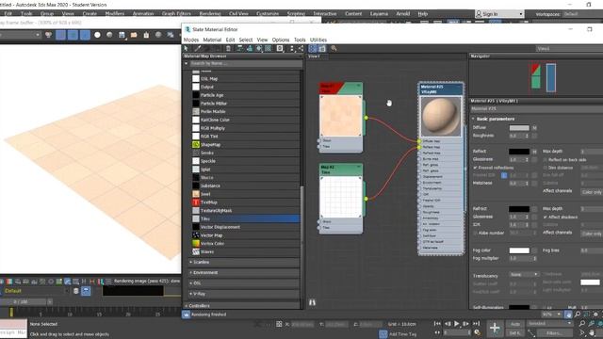
Task: Open the Options menu in Slate editor
Action: pyautogui.click(x=281, y=40)
